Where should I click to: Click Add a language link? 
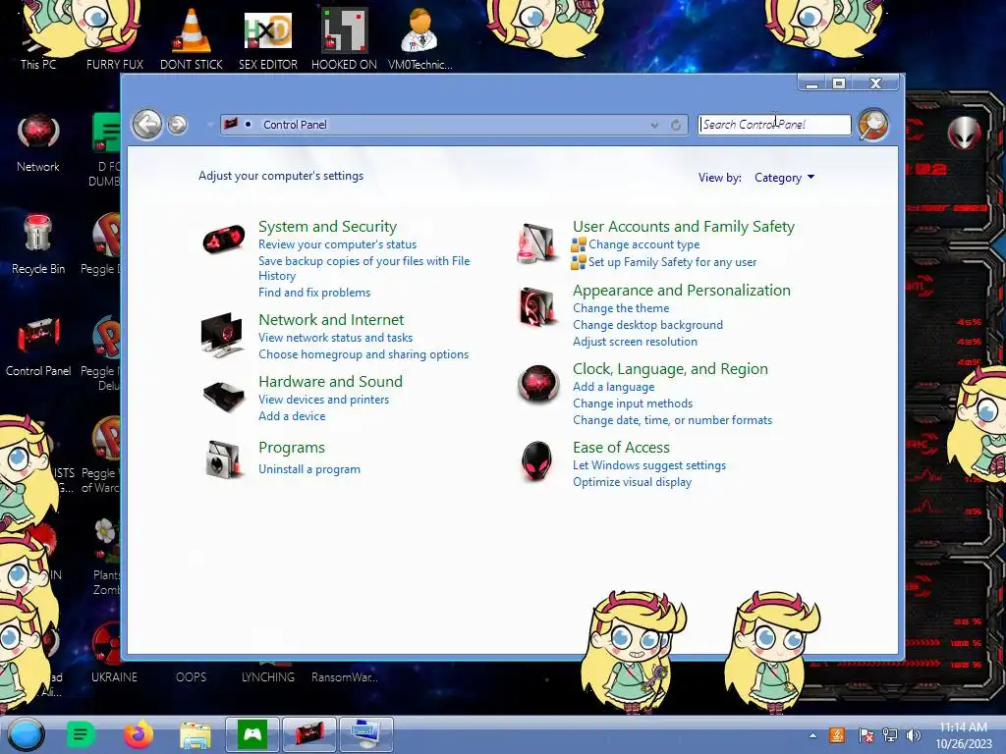613,386
